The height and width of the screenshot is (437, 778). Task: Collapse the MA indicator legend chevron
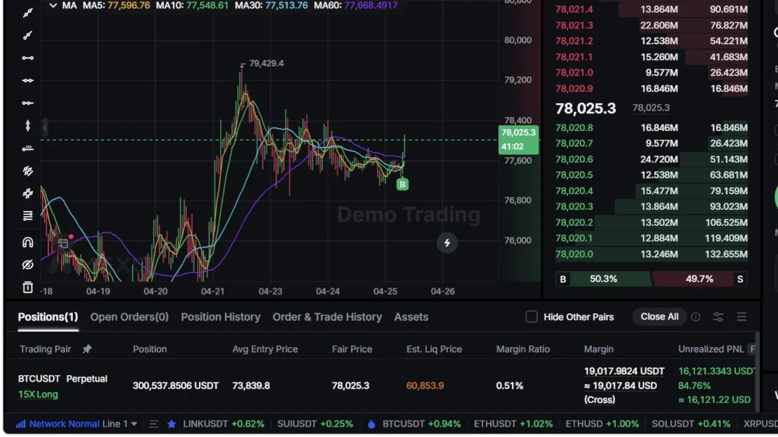(x=53, y=5)
